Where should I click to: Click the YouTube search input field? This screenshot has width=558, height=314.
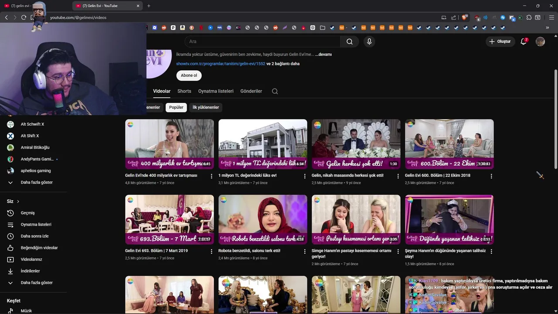tap(262, 41)
